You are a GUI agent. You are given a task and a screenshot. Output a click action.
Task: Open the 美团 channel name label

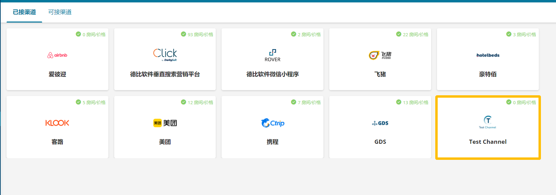(165, 142)
